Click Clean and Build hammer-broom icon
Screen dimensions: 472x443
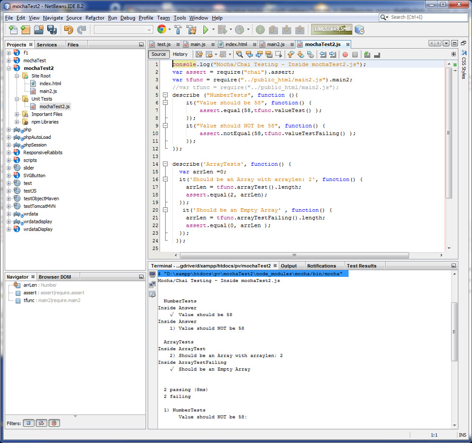(x=191, y=29)
